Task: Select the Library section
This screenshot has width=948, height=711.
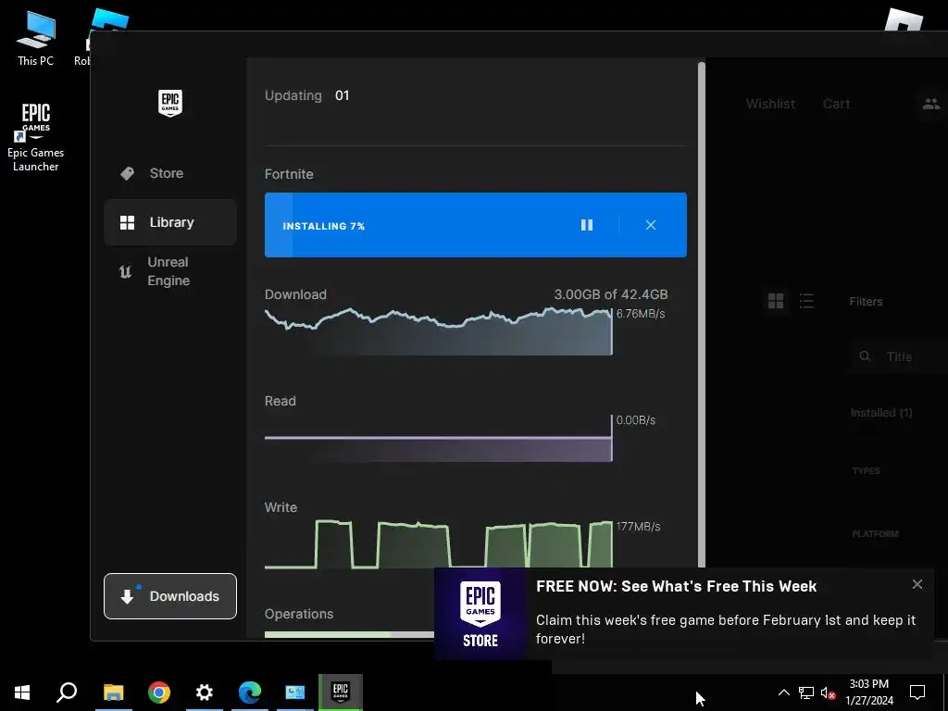Action: pyautogui.click(x=170, y=222)
